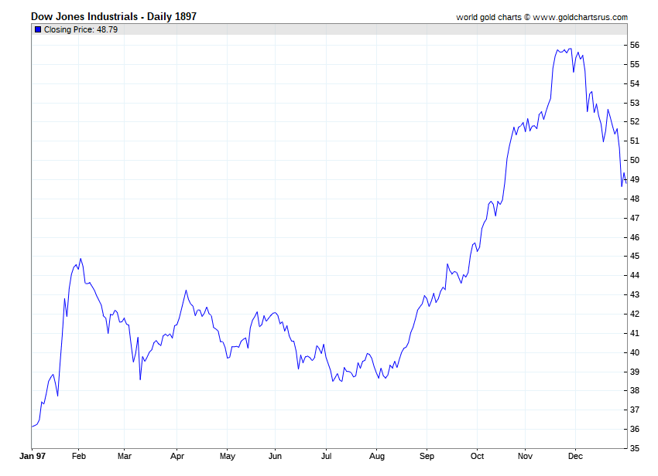This screenshot has height=476, width=658.
Task: Click the chart title 'Dow Jones Industrials - Daily 1897'
Action: tap(114, 16)
